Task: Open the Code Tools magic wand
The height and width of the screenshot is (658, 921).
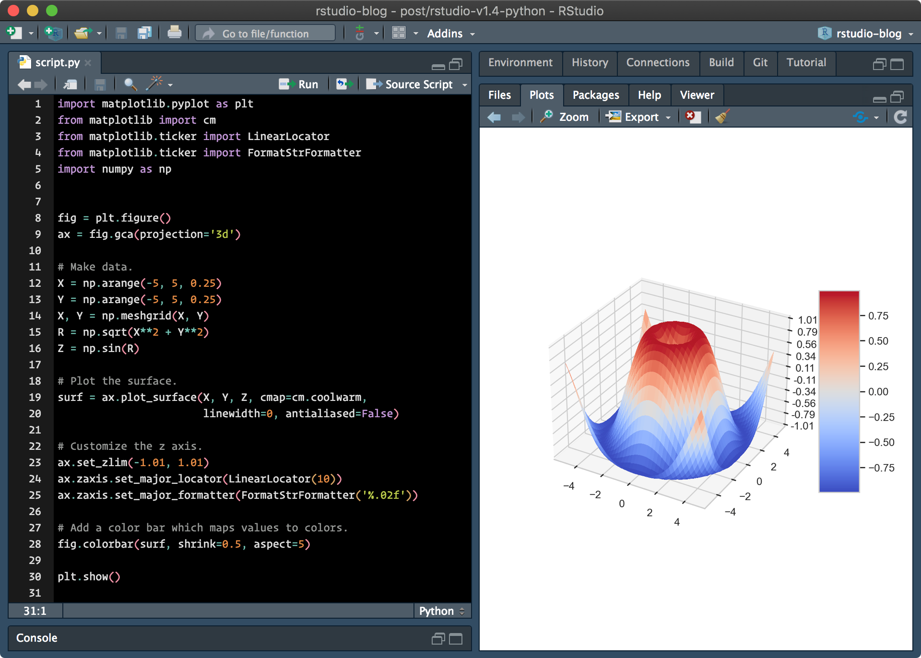Action: coord(154,84)
